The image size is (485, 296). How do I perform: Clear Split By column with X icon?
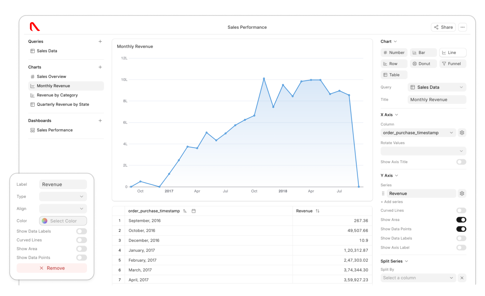(462, 278)
